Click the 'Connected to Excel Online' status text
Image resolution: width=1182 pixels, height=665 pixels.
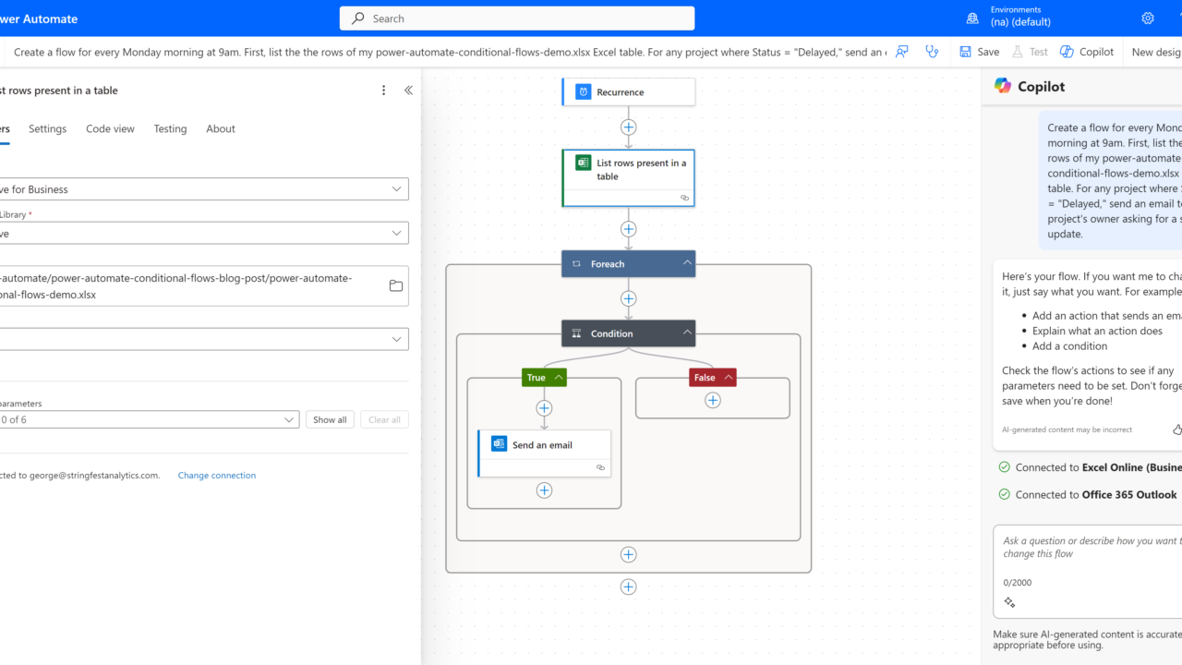click(1099, 467)
